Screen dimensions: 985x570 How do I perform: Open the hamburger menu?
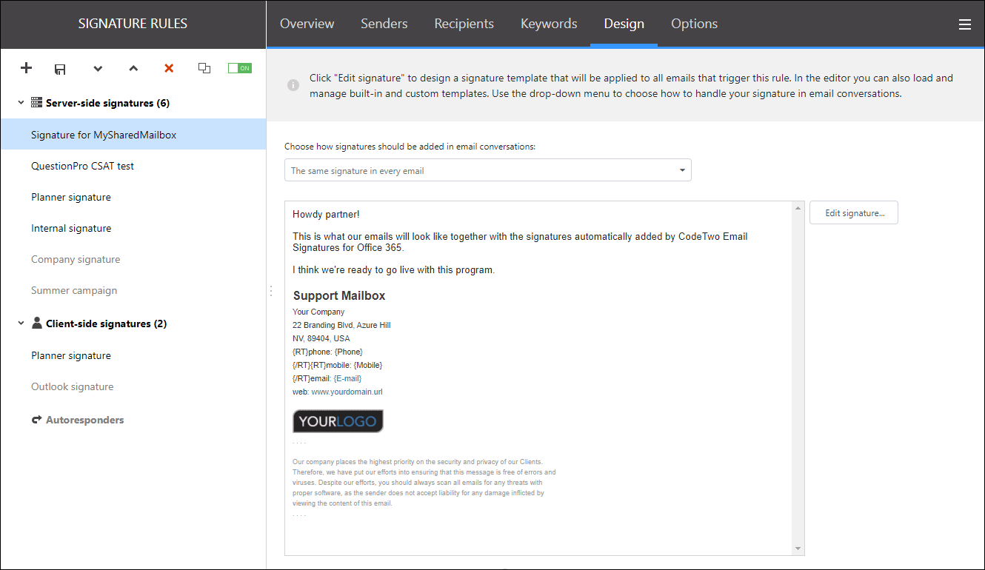point(965,24)
